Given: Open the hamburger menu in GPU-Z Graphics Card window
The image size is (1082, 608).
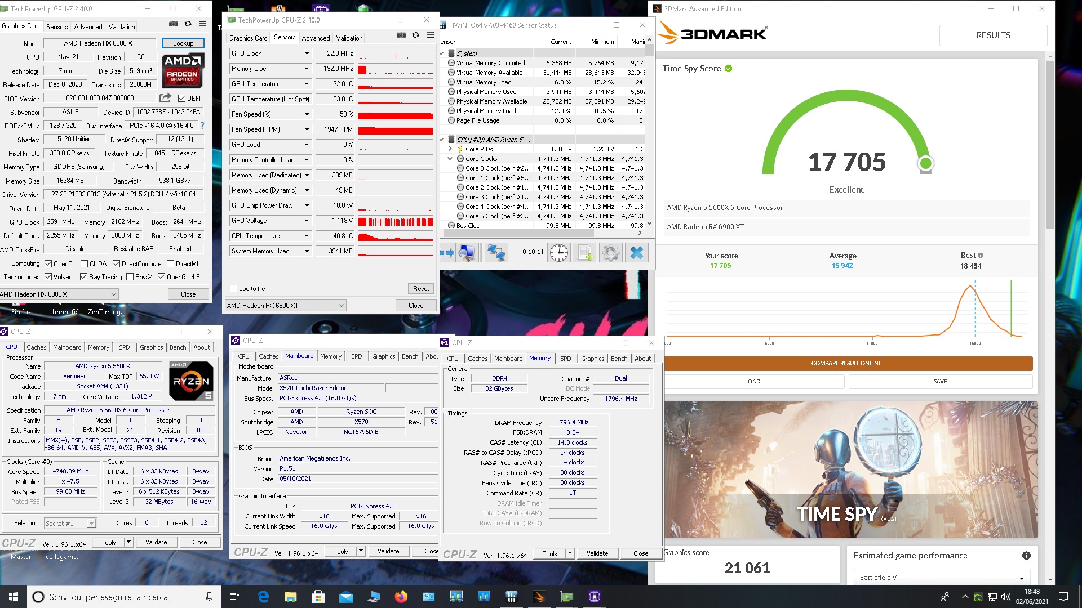Looking at the screenshot, I should [203, 24].
